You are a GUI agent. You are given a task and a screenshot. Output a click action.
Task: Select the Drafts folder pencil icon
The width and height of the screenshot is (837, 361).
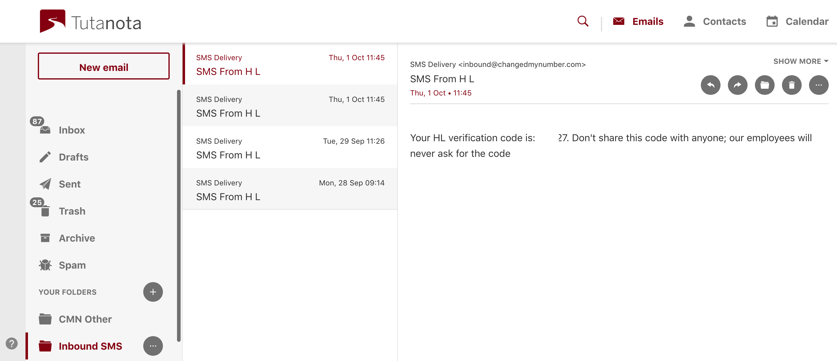[45, 157]
